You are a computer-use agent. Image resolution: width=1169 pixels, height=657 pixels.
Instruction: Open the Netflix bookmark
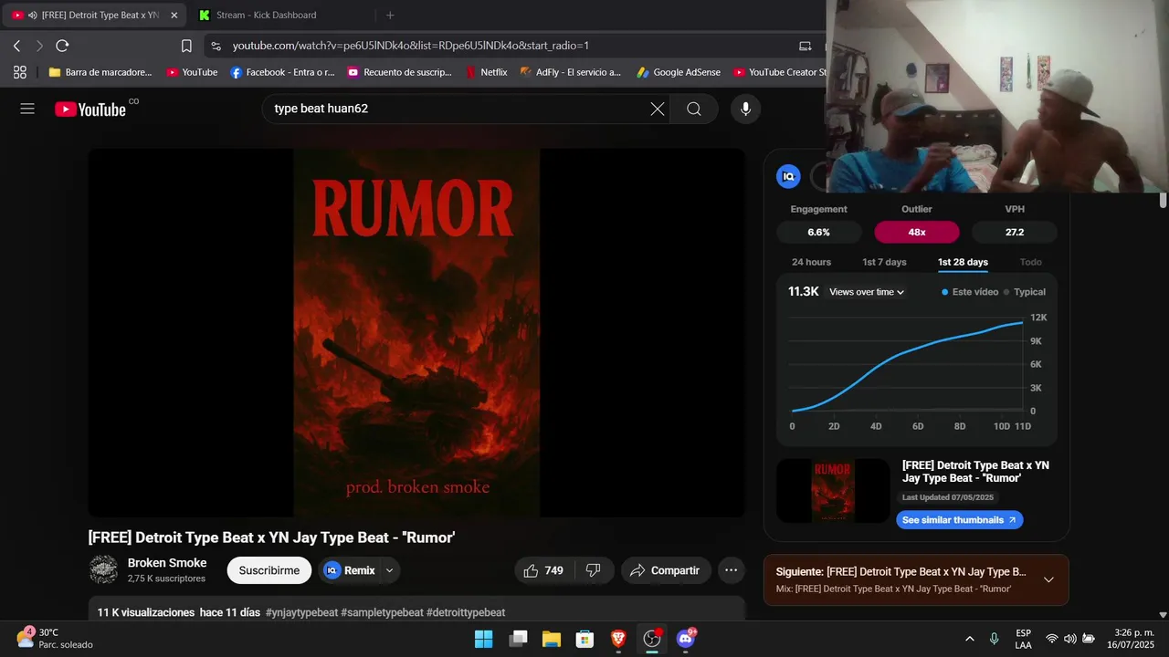486,72
